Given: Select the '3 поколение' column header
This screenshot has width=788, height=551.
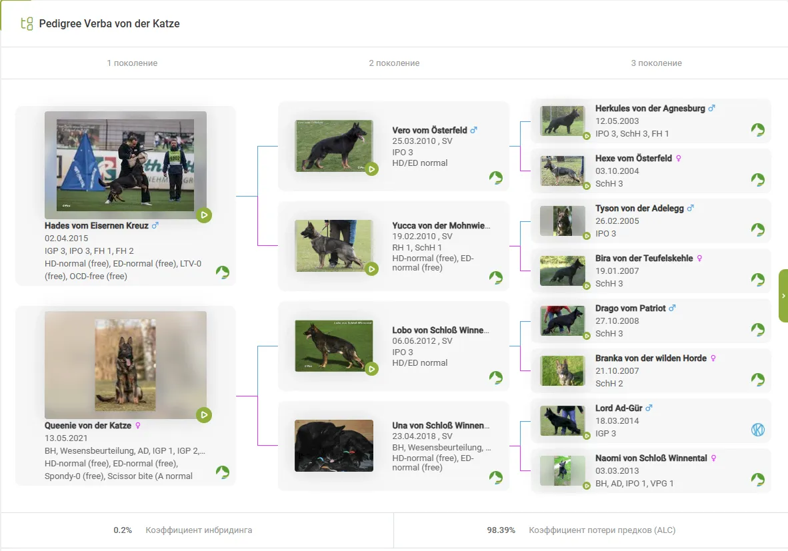Looking at the screenshot, I should point(656,63).
